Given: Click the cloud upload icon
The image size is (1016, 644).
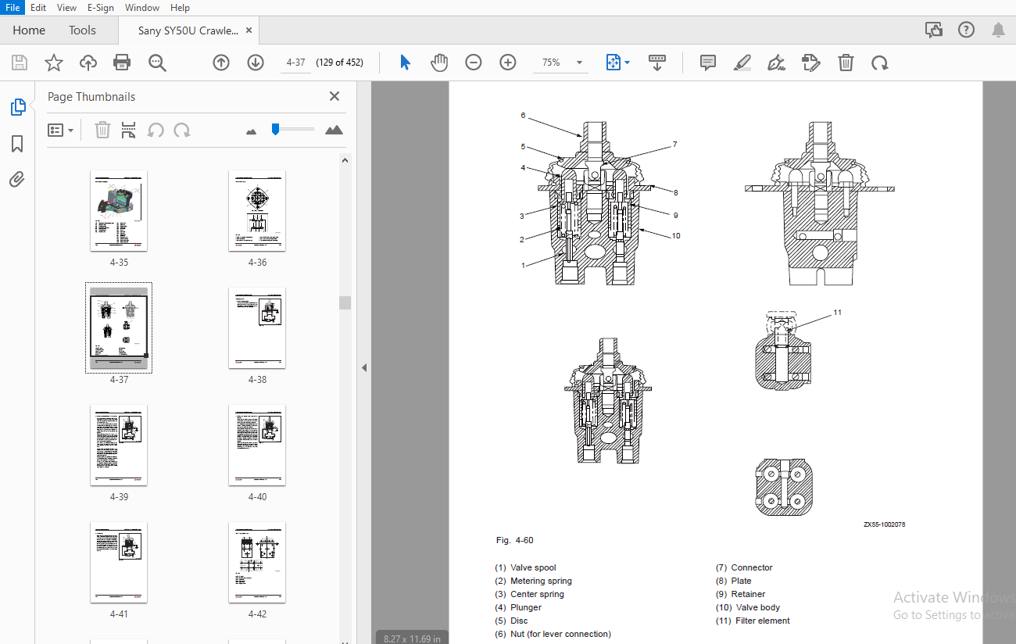Looking at the screenshot, I should coord(88,63).
